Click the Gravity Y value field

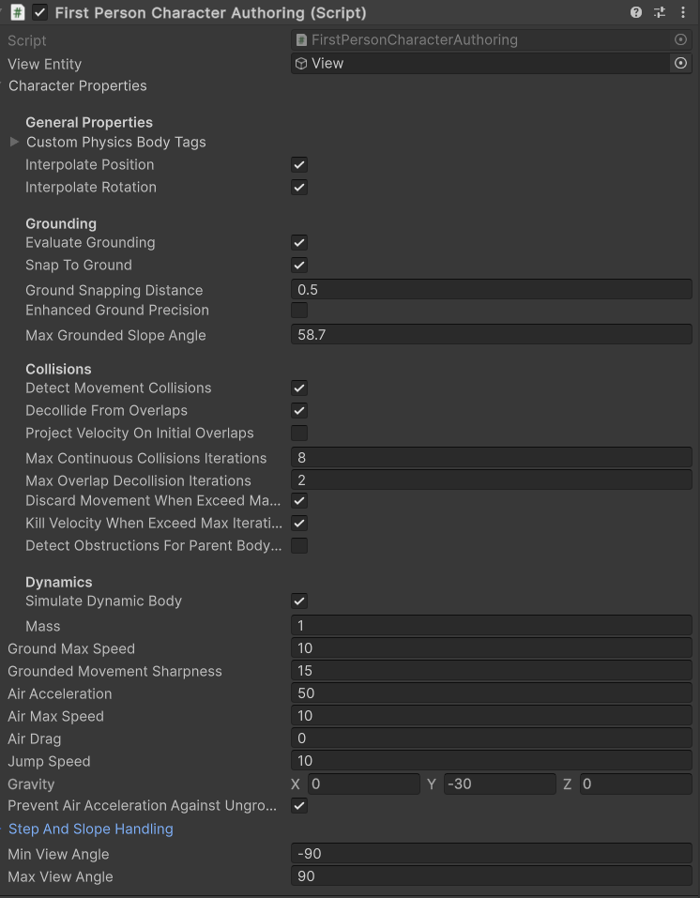click(499, 784)
